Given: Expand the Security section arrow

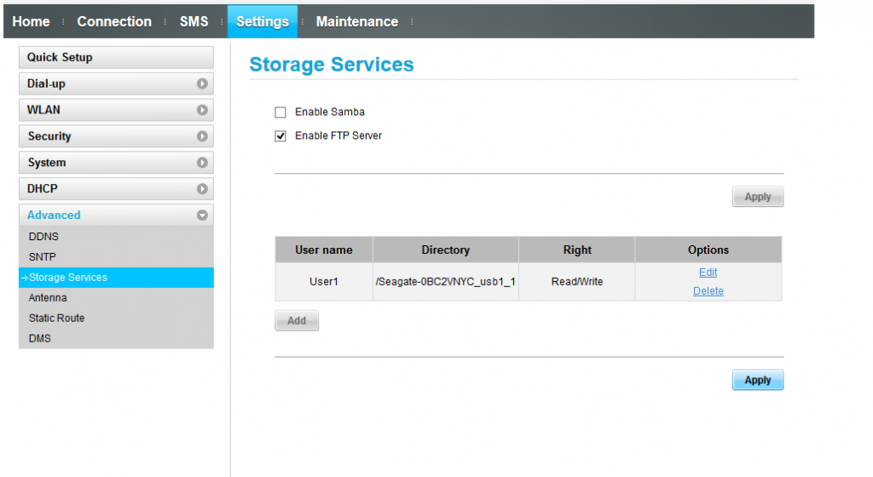Looking at the screenshot, I should pyautogui.click(x=202, y=136).
